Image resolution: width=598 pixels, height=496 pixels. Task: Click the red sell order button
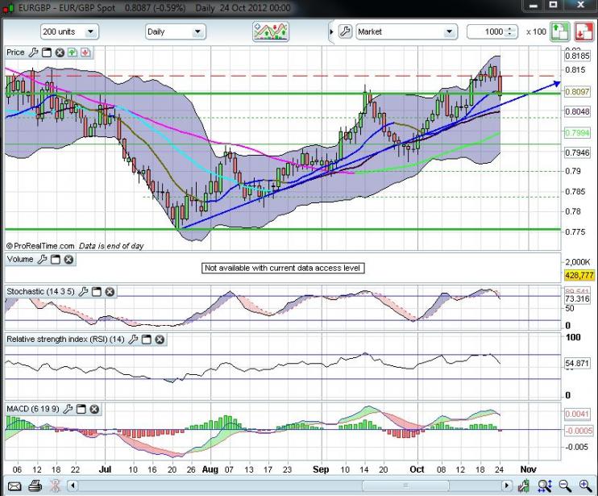(x=584, y=31)
